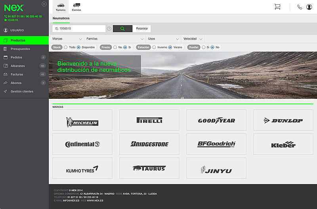Screen dimensions: 317x209
Task: Click the Pedidos window icon
Action: tap(6, 57)
